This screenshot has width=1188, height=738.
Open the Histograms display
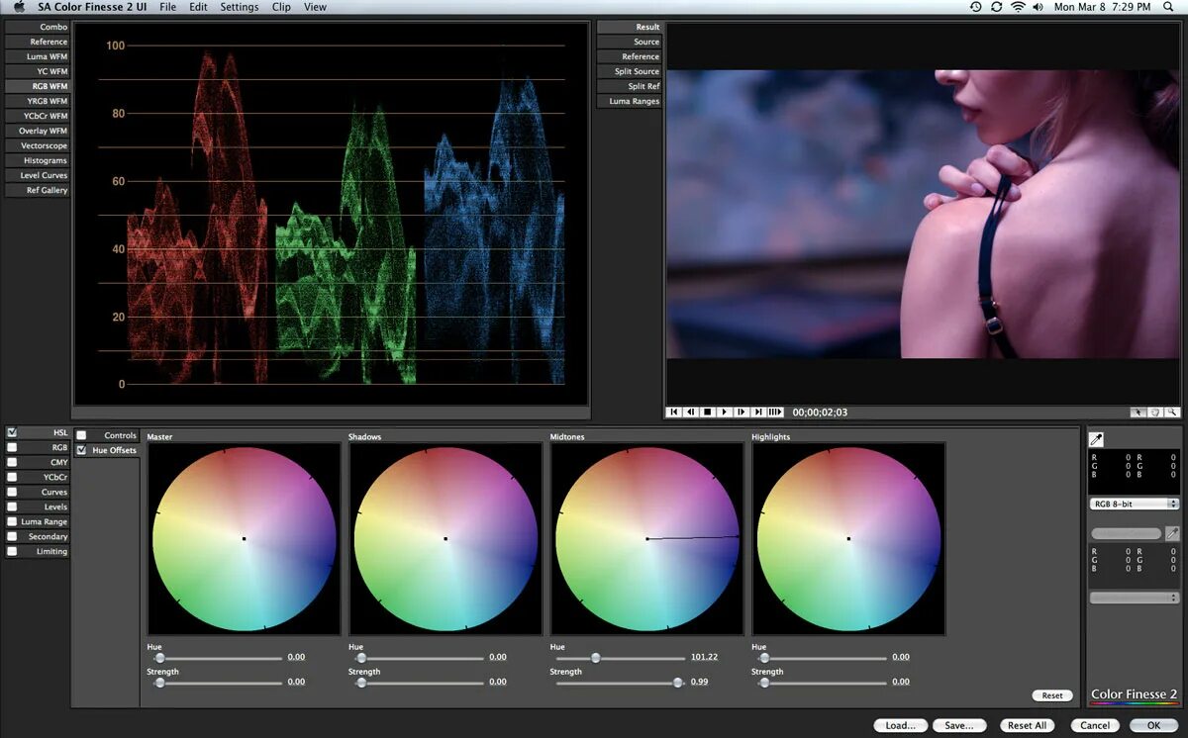[x=40, y=159]
